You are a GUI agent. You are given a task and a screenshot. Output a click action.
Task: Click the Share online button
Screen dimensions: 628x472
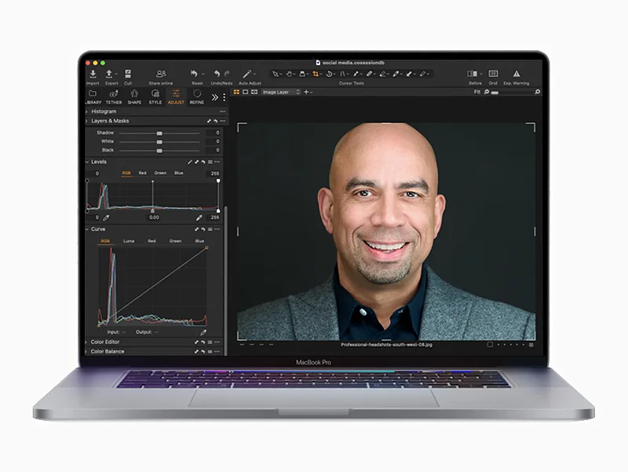pyautogui.click(x=159, y=73)
